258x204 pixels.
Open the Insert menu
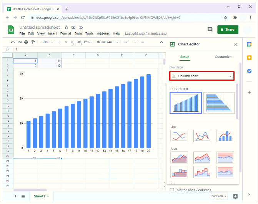point(52,33)
